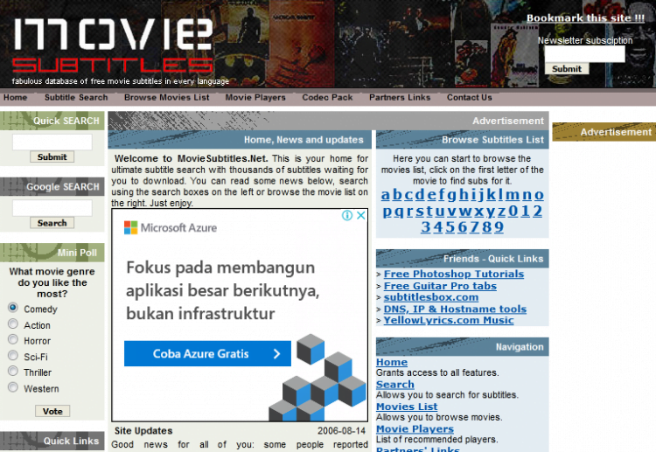Screen dimensions: 656x452
Task: Click the Google Search input field
Action: click(52, 208)
